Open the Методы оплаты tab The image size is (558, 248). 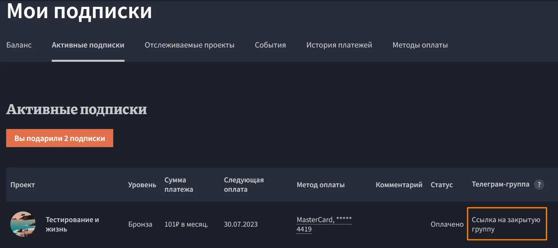[420, 45]
